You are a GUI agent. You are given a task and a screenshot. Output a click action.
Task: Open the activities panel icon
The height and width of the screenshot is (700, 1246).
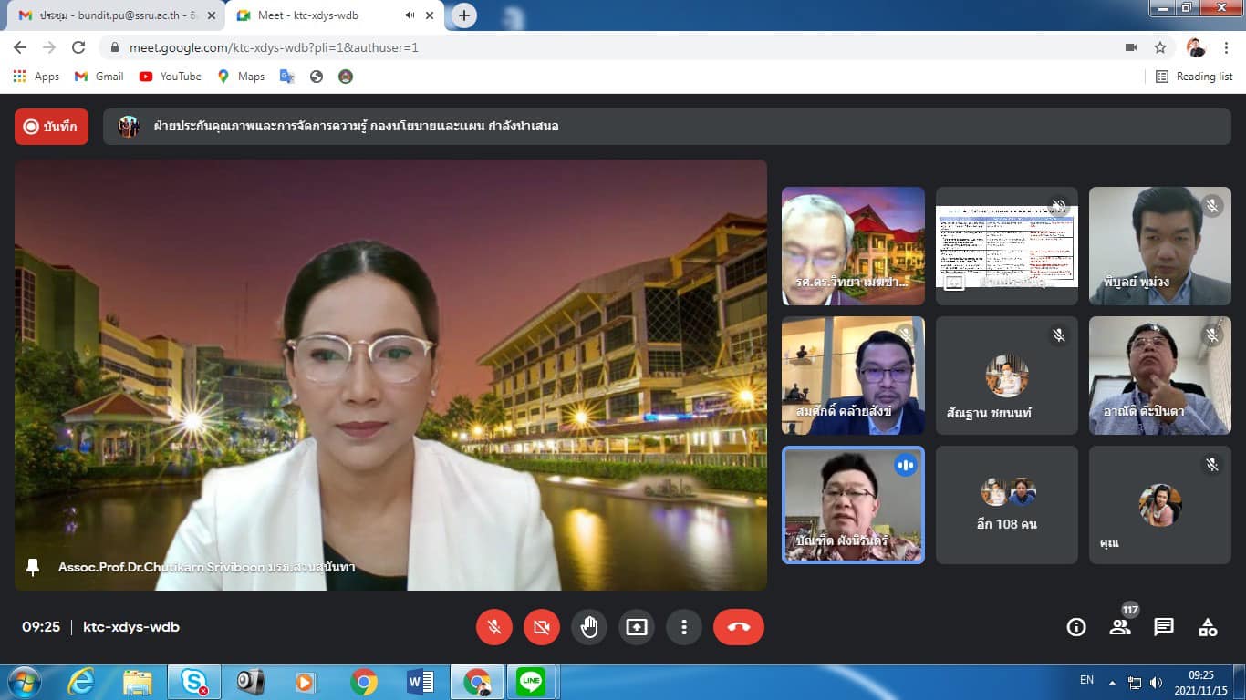coord(1208,627)
